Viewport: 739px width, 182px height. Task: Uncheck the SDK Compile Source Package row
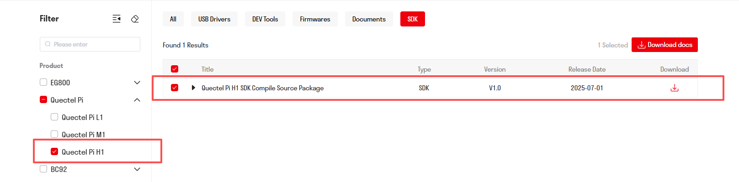click(x=175, y=88)
